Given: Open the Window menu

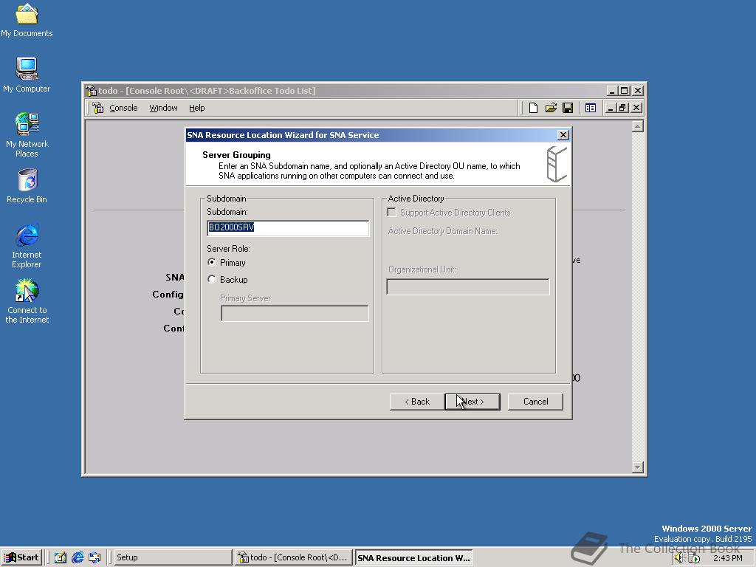Looking at the screenshot, I should [x=163, y=108].
